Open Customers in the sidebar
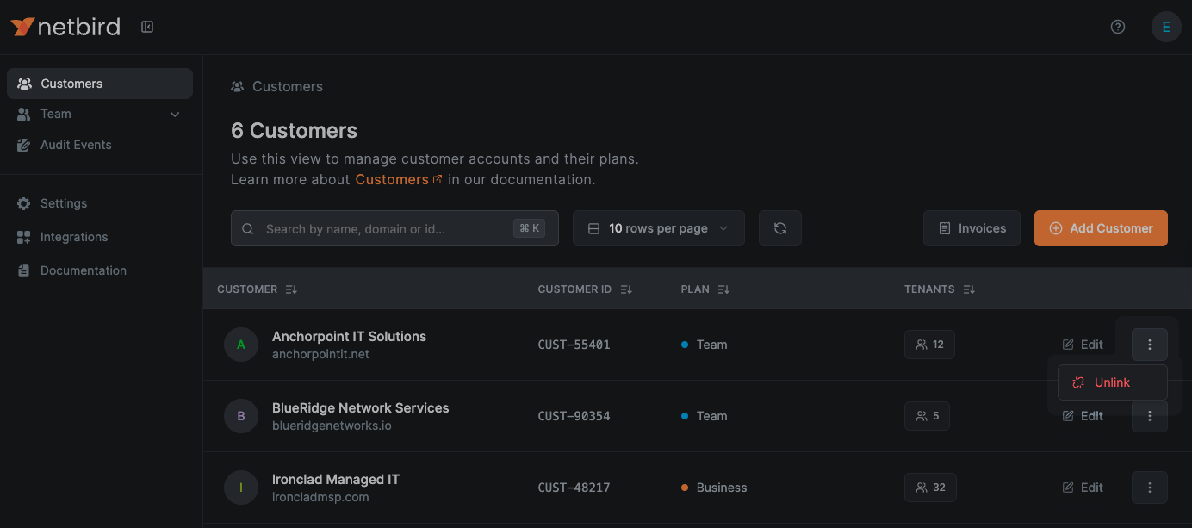This screenshot has width=1192, height=528. tap(100, 84)
